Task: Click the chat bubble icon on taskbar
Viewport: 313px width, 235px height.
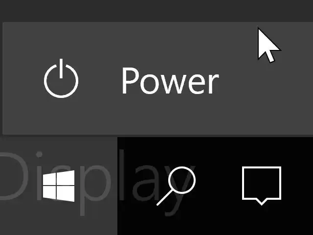Action: 262,186
